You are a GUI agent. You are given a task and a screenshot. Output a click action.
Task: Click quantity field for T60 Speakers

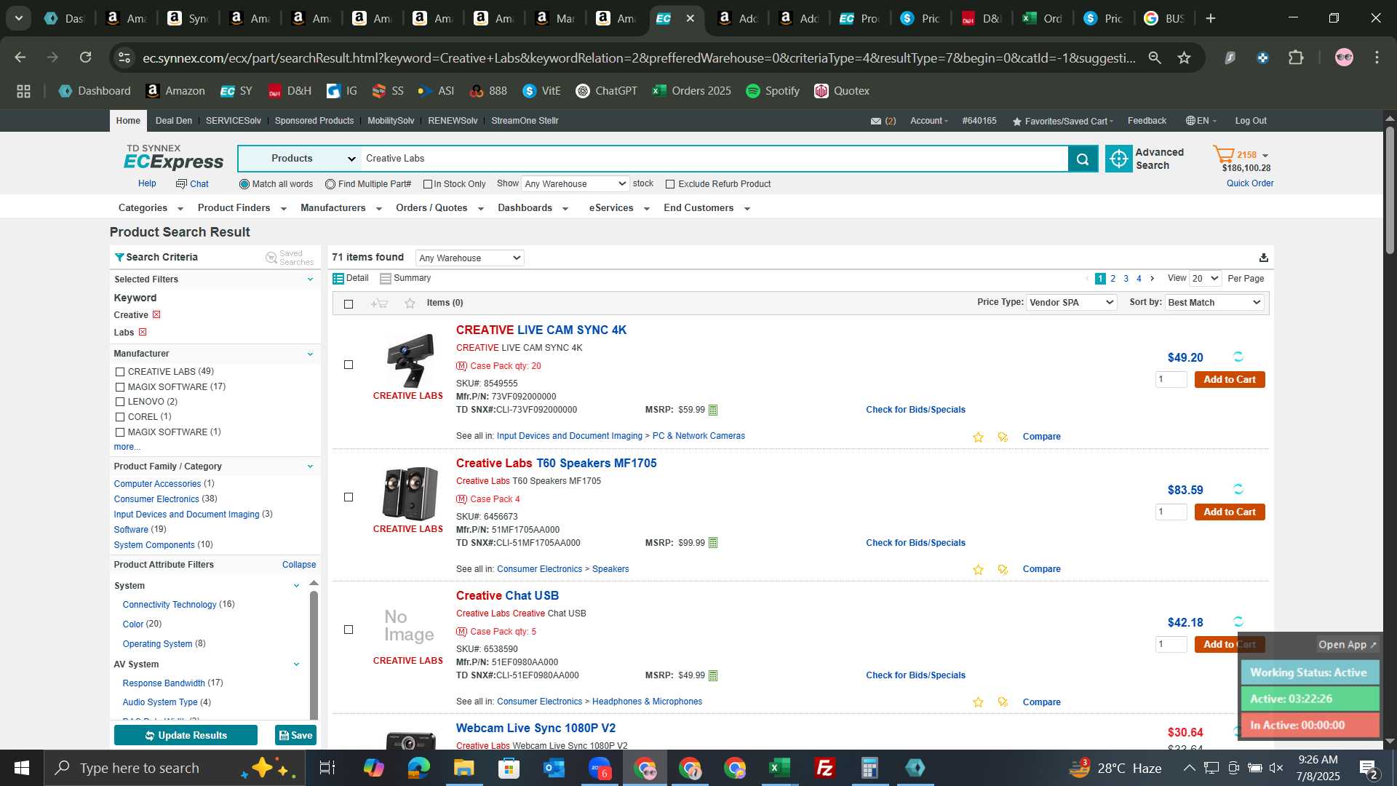tap(1171, 512)
